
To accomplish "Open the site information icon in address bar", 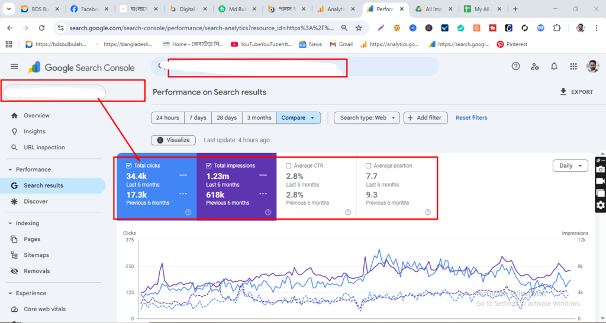I will coord(61,28).
